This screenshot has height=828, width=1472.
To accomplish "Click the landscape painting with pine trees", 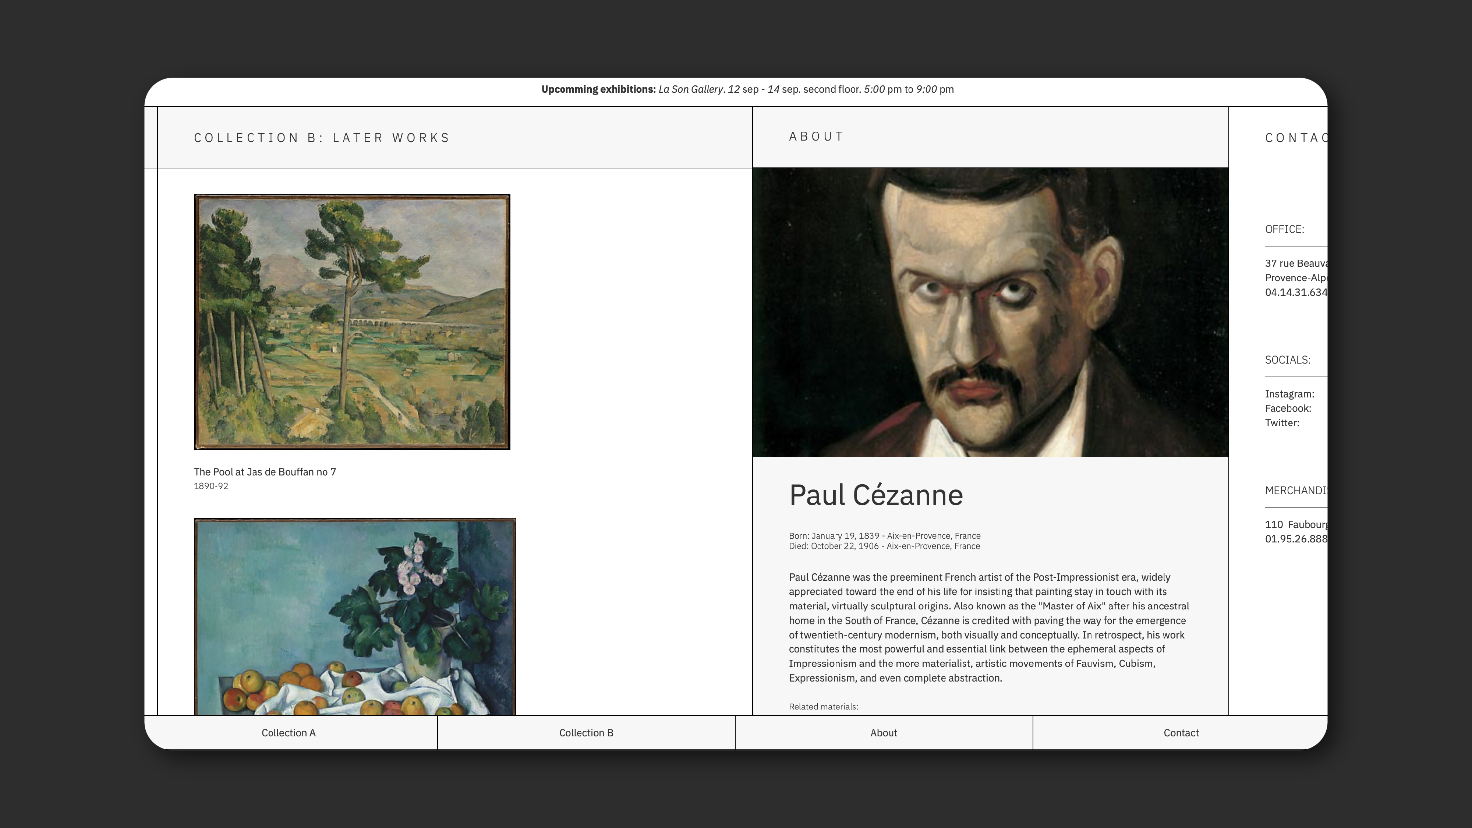I will [x=351, y=322].
